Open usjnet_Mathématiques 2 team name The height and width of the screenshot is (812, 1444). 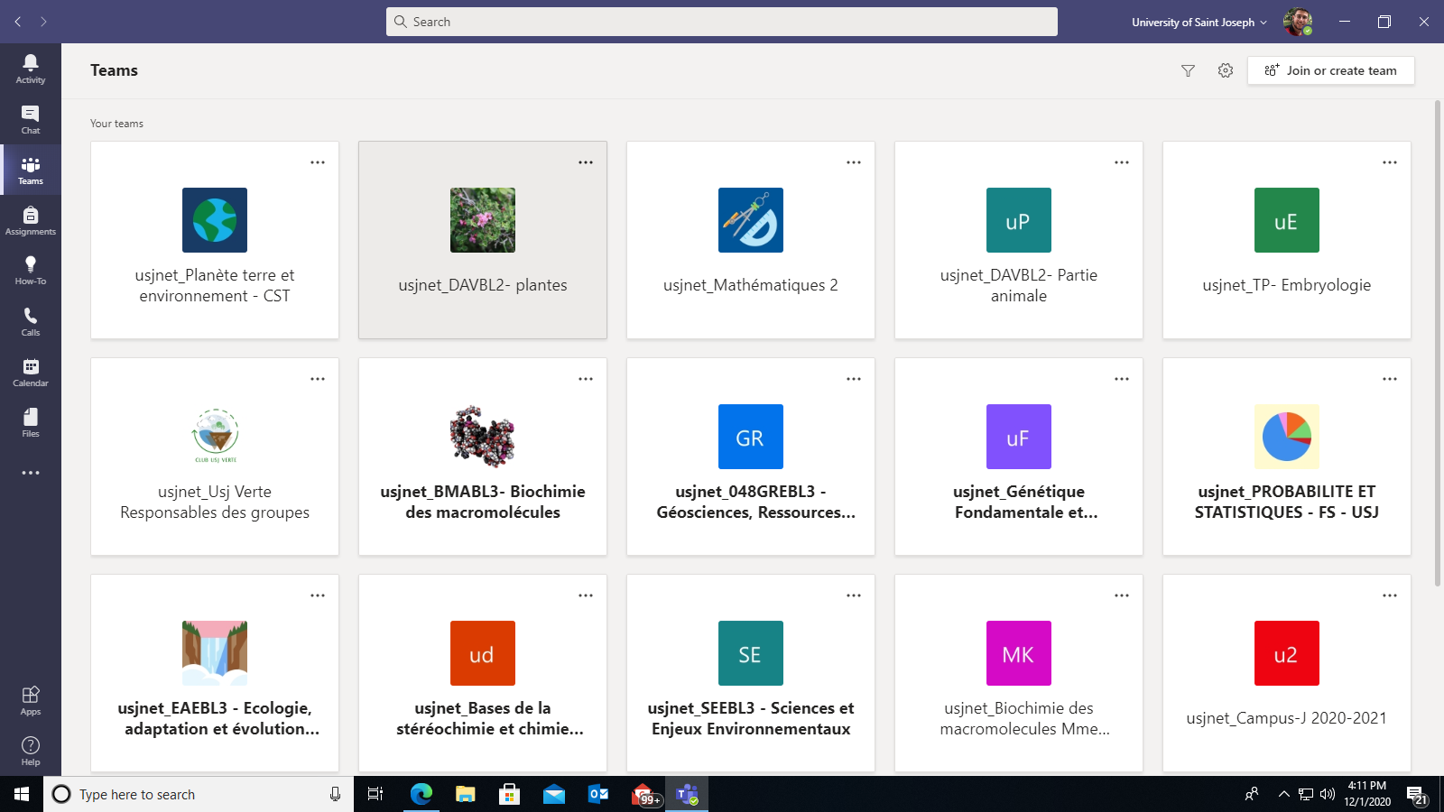(751, 285)
